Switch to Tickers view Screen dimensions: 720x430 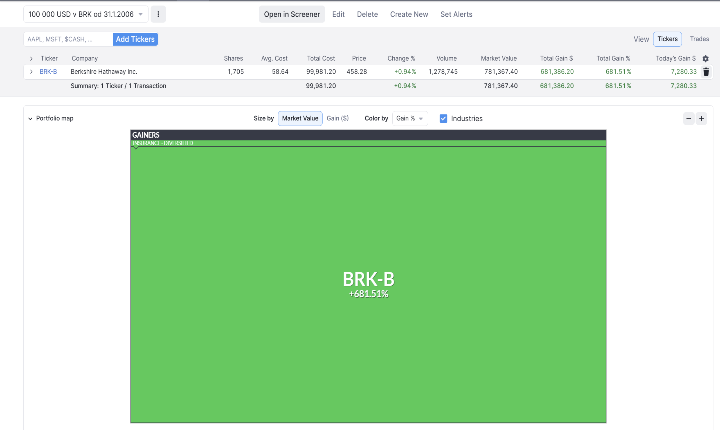[667, 39]
